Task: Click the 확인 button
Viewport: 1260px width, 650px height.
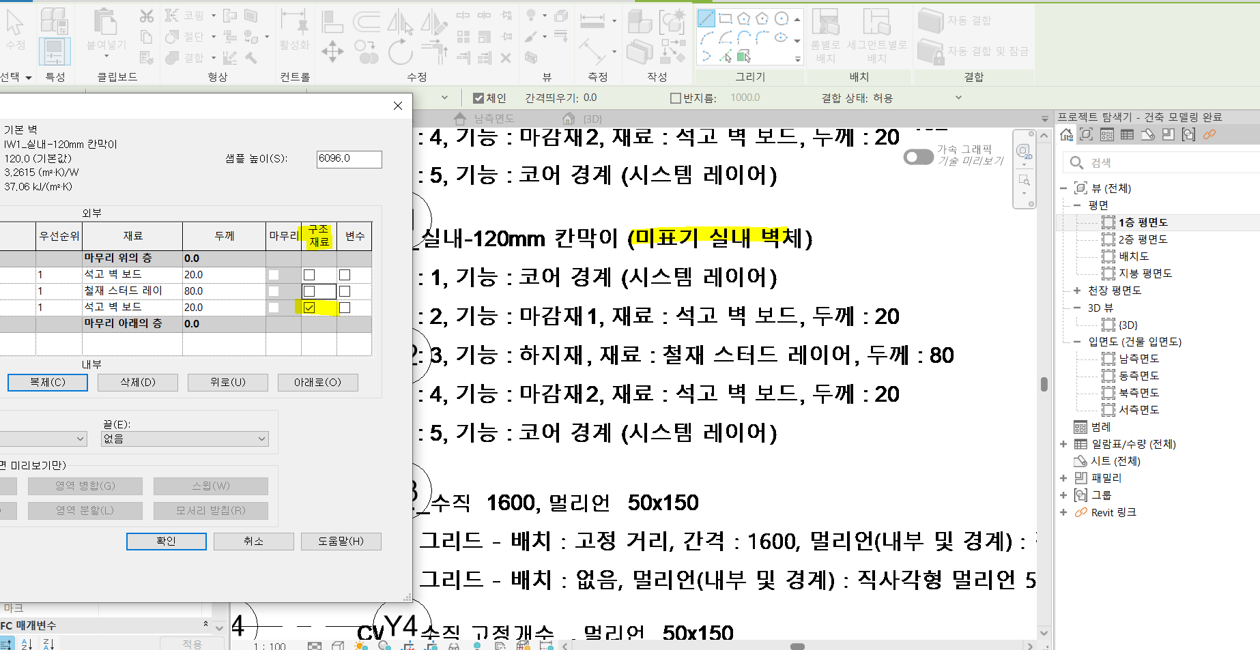Action: pos(166,542)
